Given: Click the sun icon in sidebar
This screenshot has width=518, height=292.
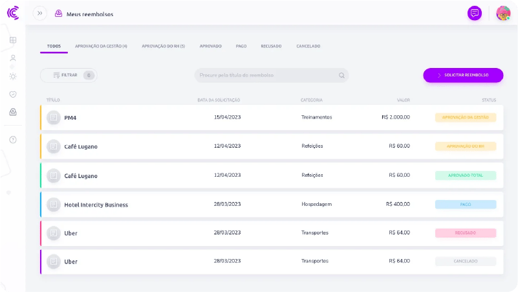Looking at the screenshot, I should (13, 76).
